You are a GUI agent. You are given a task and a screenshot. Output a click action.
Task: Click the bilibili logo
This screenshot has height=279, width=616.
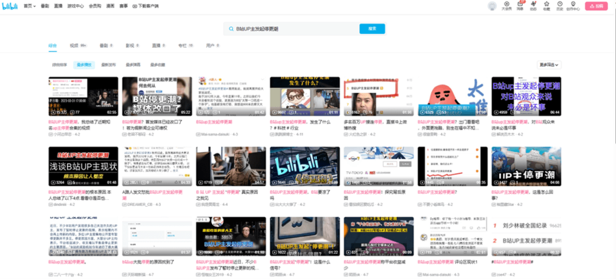pos(10,5)
